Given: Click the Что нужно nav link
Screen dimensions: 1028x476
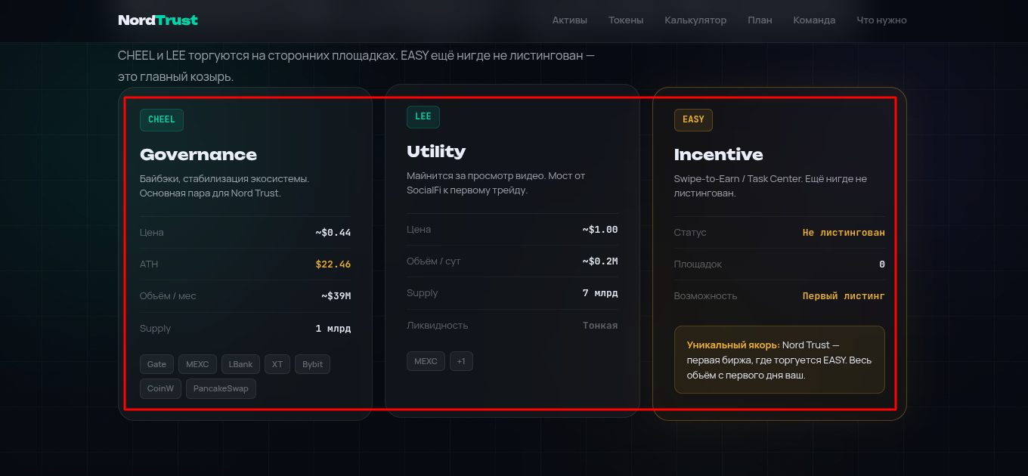Looking at the screenshot, I should point(881,20).
